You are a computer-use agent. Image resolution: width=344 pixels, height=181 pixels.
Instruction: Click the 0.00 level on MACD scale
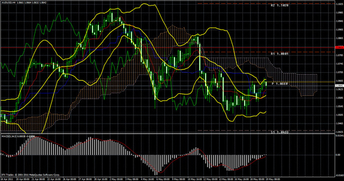tap(338, 155)
